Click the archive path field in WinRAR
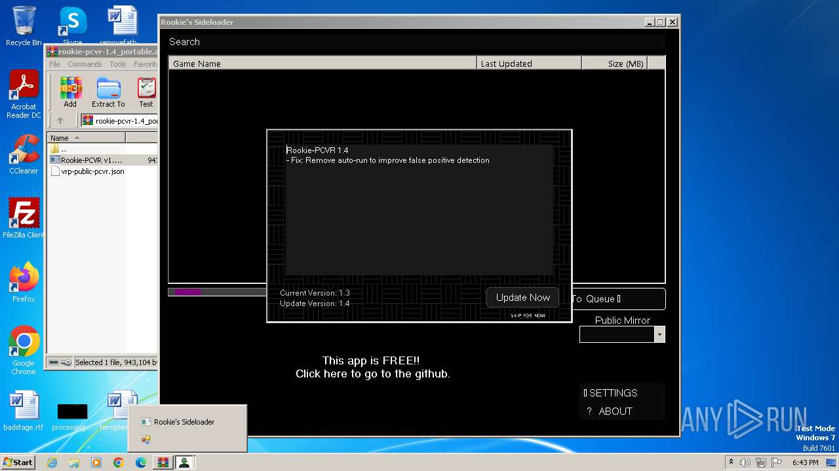The image size is (839, 471). coord(119,120)
